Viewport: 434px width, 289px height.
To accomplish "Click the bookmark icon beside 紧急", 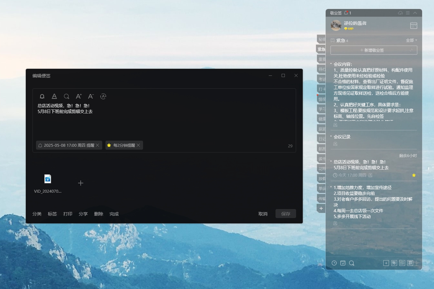I will pyautogui.click(x=333, y=40).
